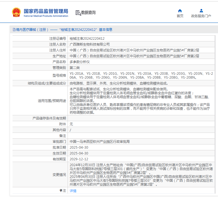Click the structure text 由电路板、显示屏
Viewport: 218px width, 197px height.
(x=119, y=83)
